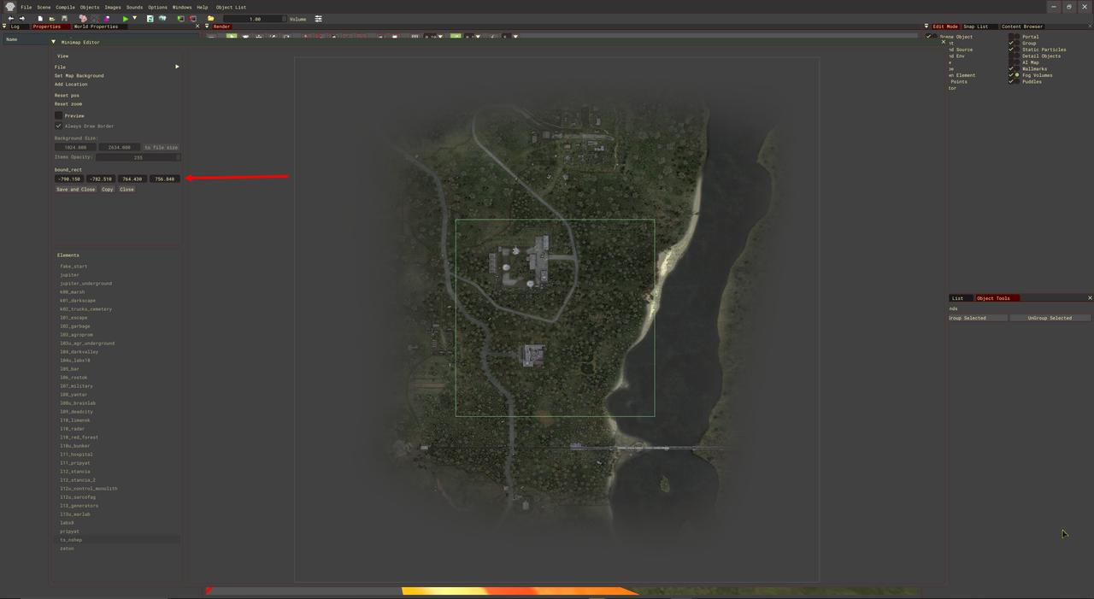
Task: Click the volume value field 1.00
Action: (x=255, y=19)
